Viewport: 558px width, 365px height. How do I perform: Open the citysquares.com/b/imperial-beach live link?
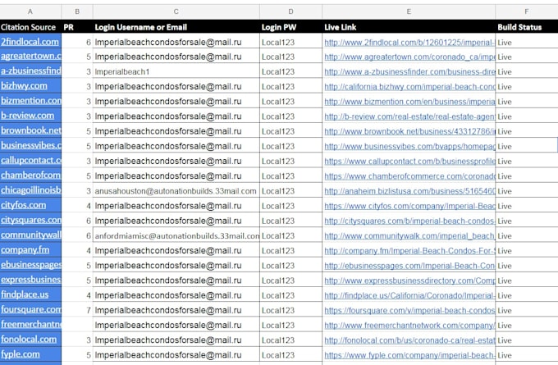(409, 221)
